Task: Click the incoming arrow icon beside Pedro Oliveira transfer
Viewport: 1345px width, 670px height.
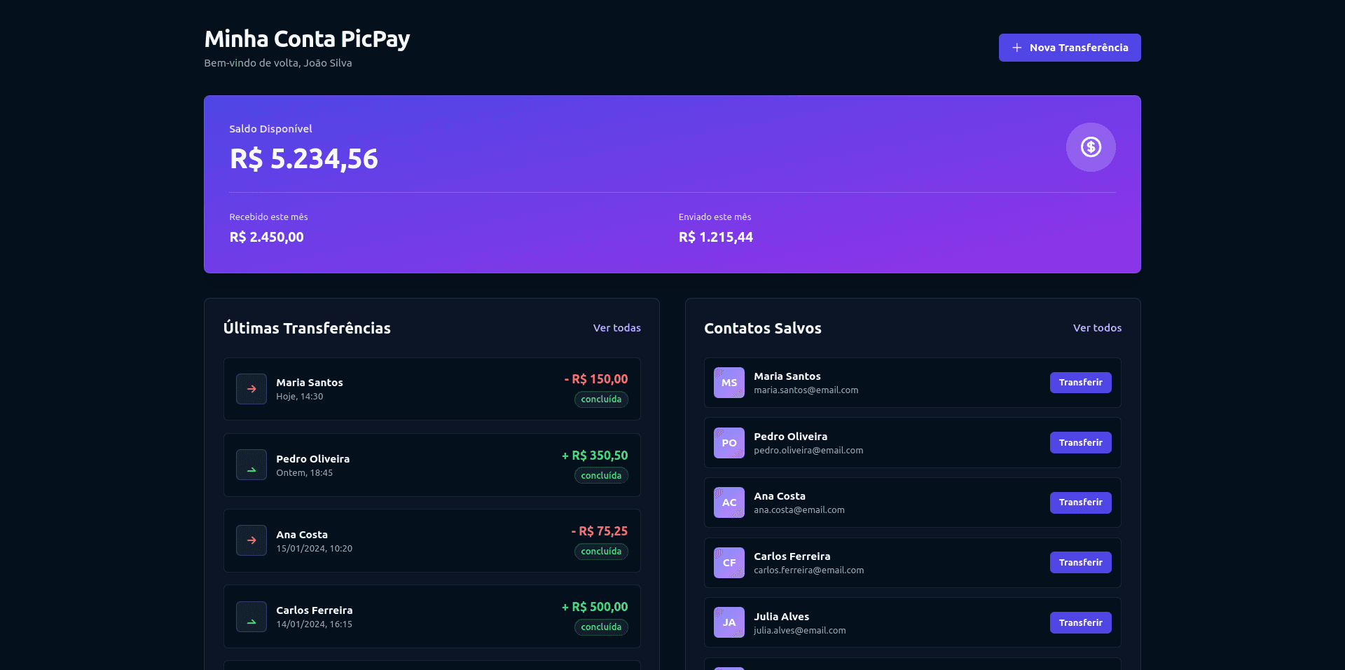Action: pyautogui.click(x=251, y=465)
